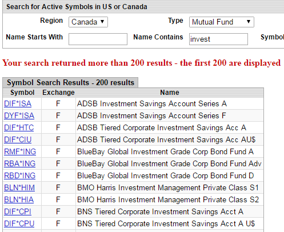Click the RBA*ING symbol link

pos(19,164)
